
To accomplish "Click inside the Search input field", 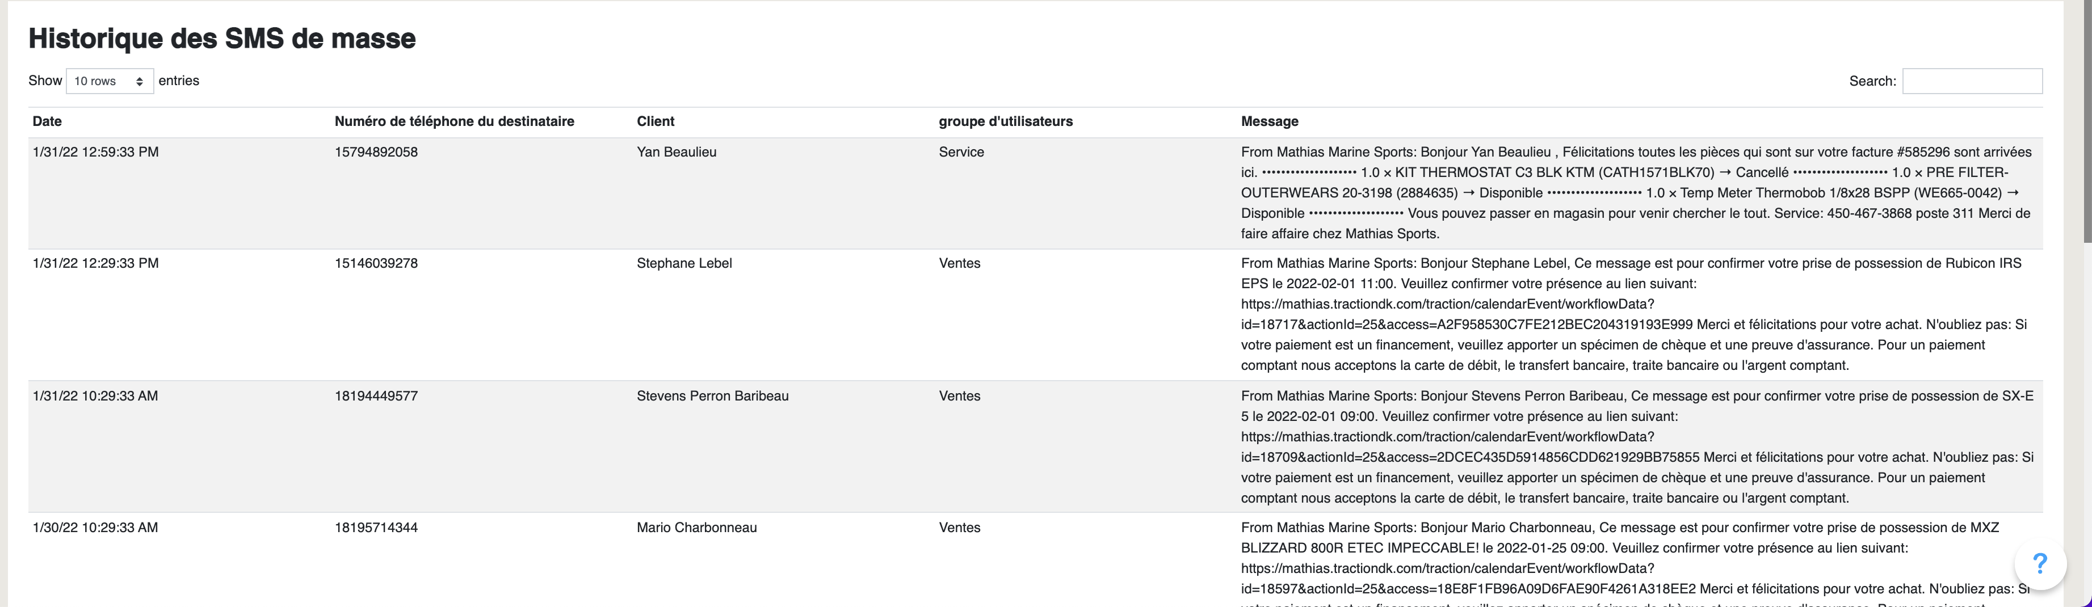I will coord(1972,81).
